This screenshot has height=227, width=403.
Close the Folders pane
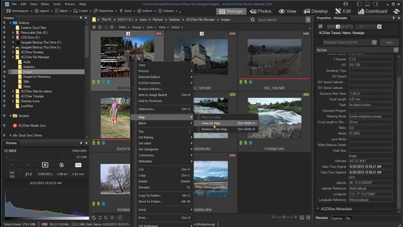coord(86,18)
